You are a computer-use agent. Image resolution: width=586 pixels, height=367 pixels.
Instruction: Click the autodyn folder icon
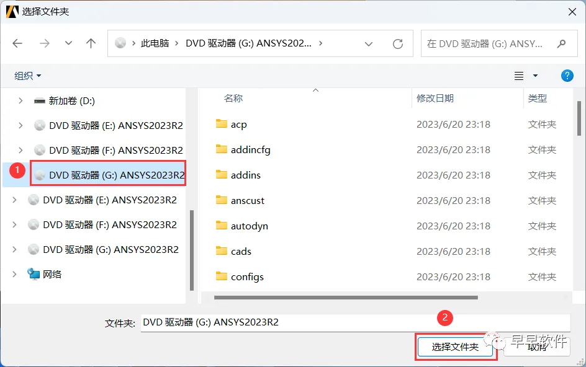[x=221, y=225]
